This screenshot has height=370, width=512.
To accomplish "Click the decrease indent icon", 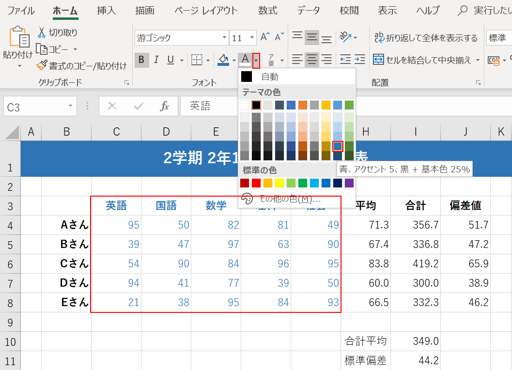I will pos(345,60).
